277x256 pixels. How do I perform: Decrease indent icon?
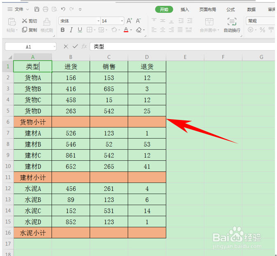[x=181, y=21]
